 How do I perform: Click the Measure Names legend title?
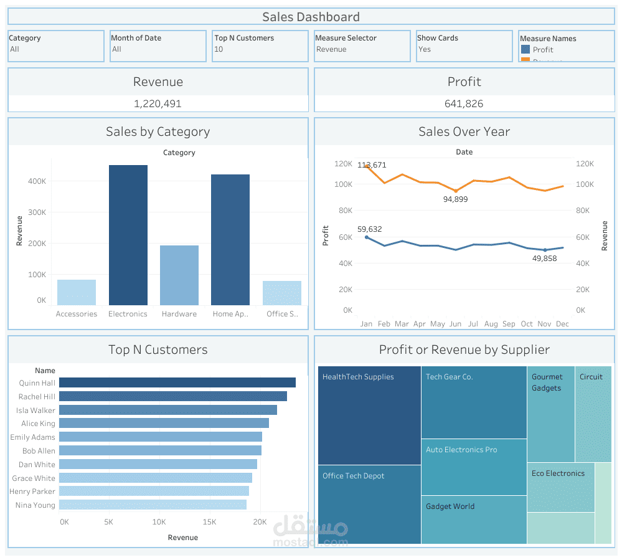tap(548, 39)
